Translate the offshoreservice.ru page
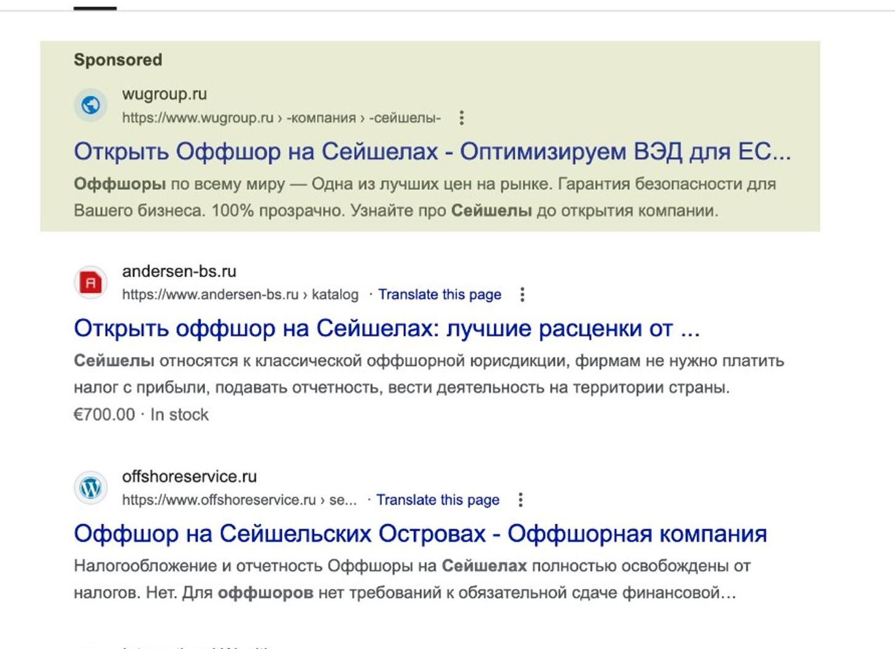This screenshot has height=649, width=895. (438, 500)
